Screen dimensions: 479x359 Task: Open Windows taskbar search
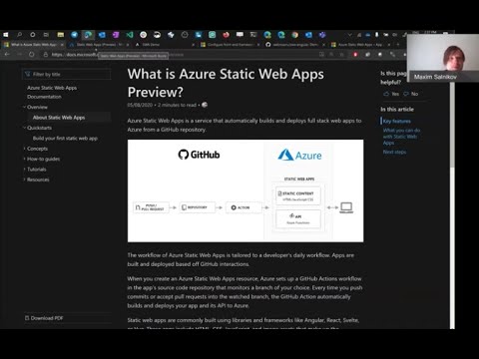tap(19, 35)
